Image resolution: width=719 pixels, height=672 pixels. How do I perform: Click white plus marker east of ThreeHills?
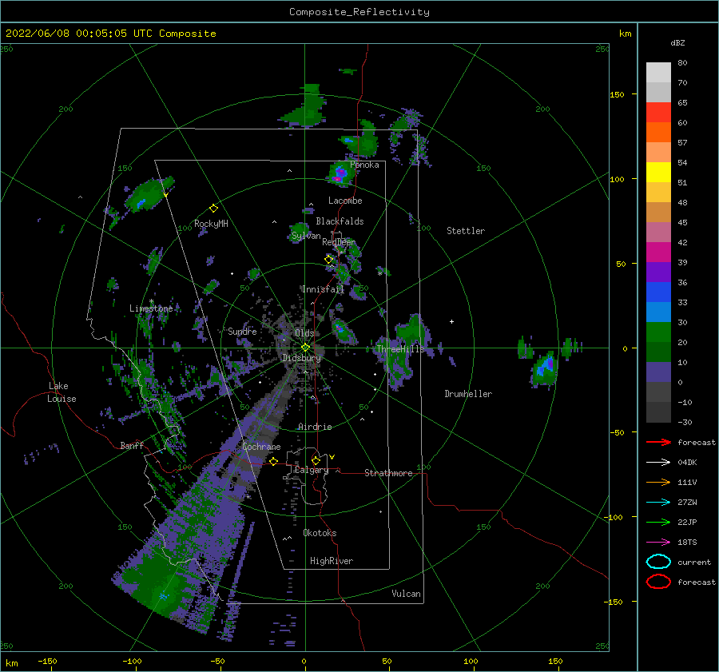point(451,321)
